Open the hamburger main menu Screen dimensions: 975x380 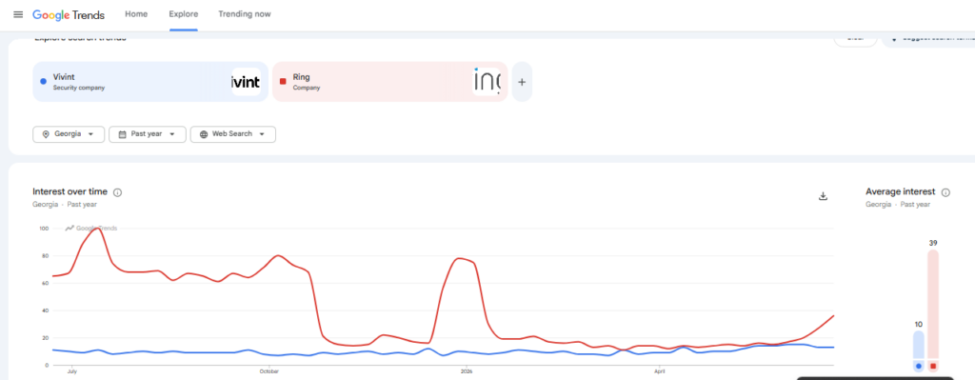coord(18,14)
